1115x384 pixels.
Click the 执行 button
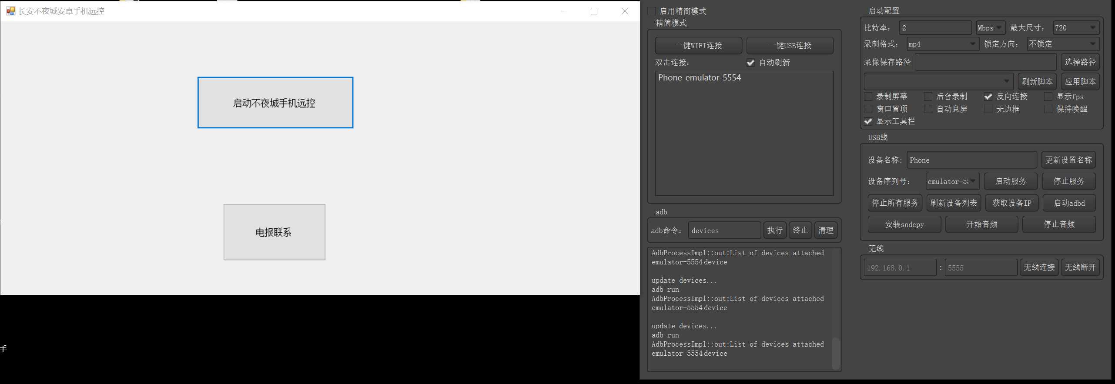(x=775, y=230)
